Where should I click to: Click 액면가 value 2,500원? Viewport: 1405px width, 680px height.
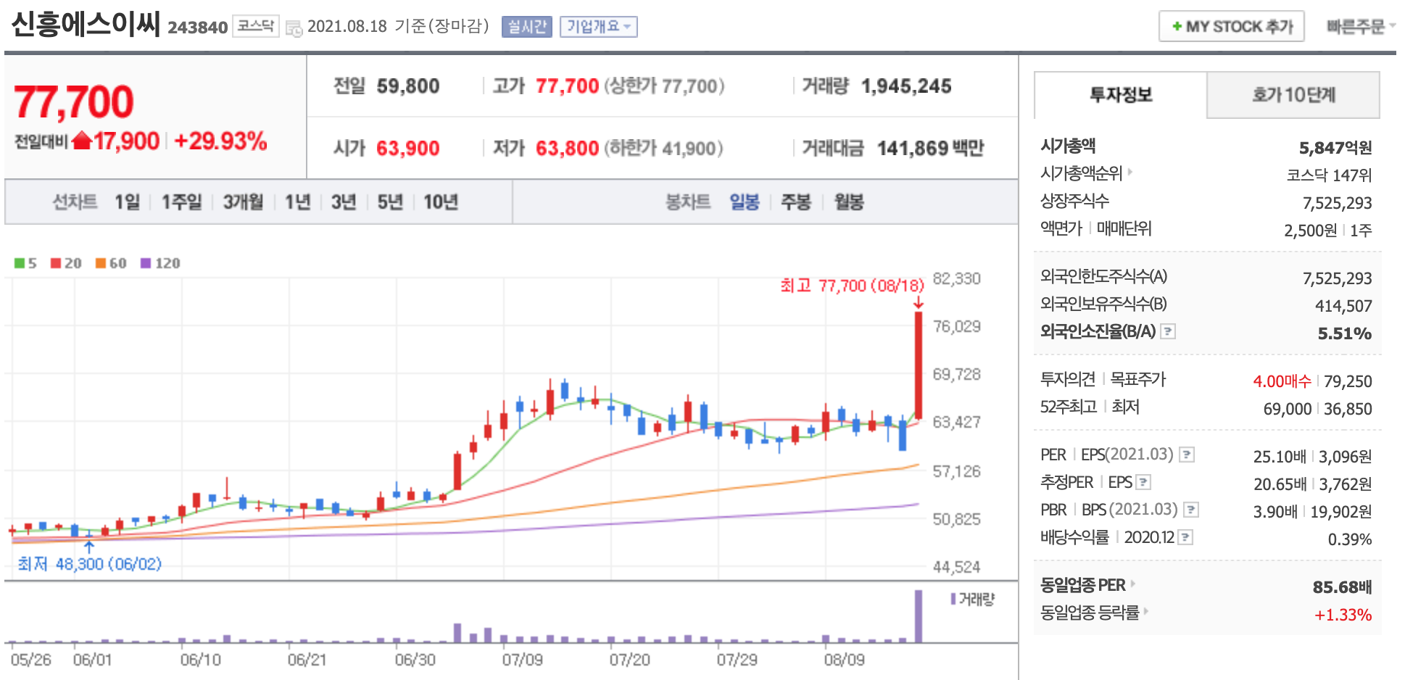coord(1311,230)
